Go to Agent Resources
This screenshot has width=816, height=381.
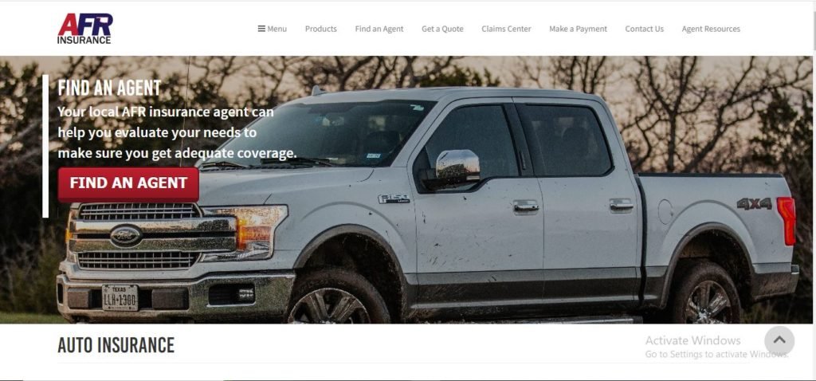[x=711, y=29]
